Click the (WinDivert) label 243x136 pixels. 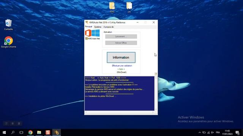click(121, 72)
